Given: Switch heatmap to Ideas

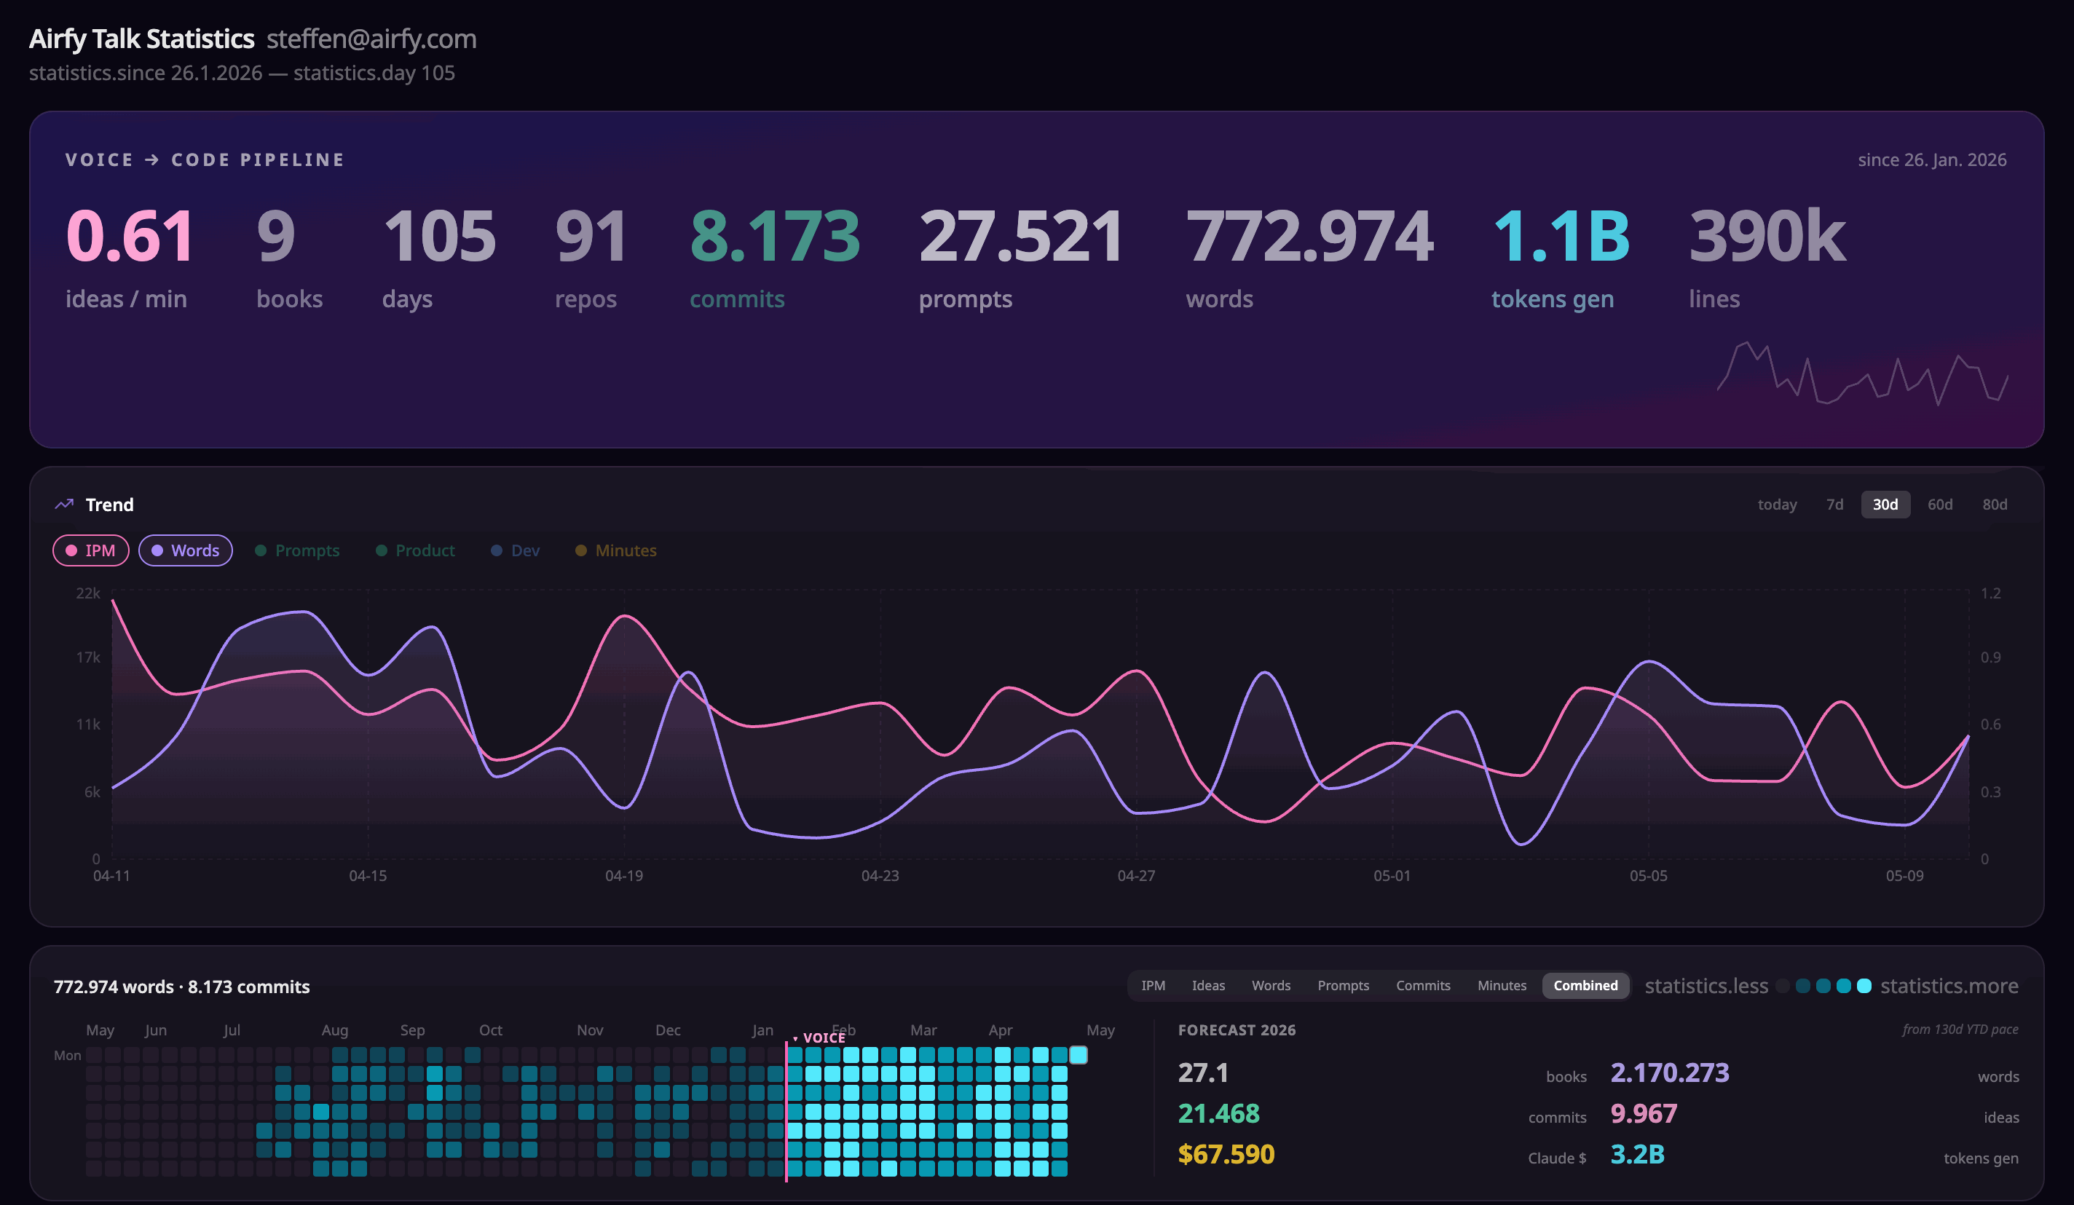Looking at the screenshot, I should coord(1208,985).
